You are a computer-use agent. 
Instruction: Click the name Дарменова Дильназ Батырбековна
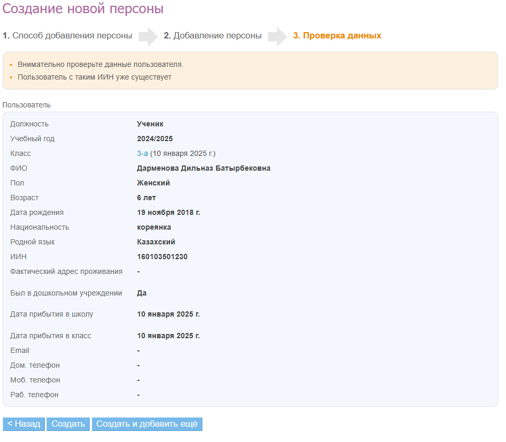203,168
